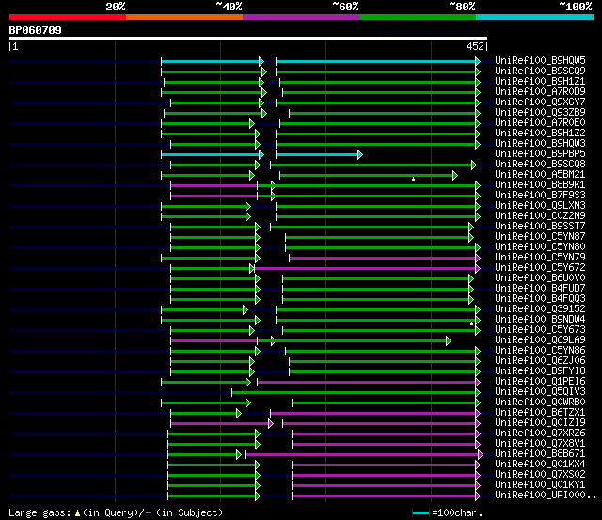Viewport: 602px width, 520px height.
Task: Click the "Large gaps" legend text
Action: 40,512
